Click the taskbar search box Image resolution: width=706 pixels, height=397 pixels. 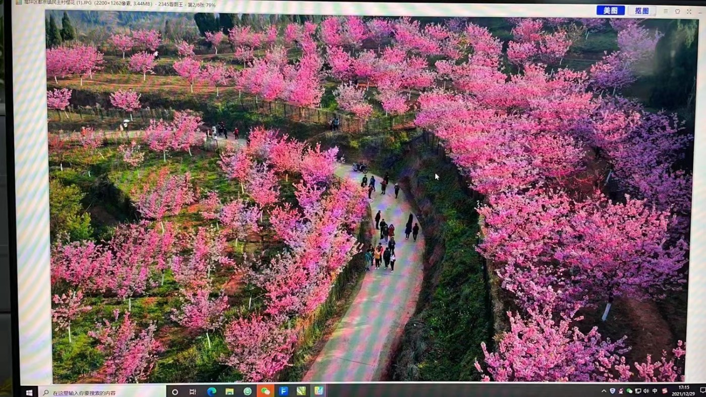tap(102, 392)
